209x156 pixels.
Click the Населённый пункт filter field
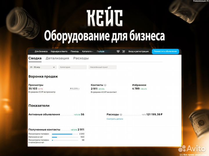point(102,67)
